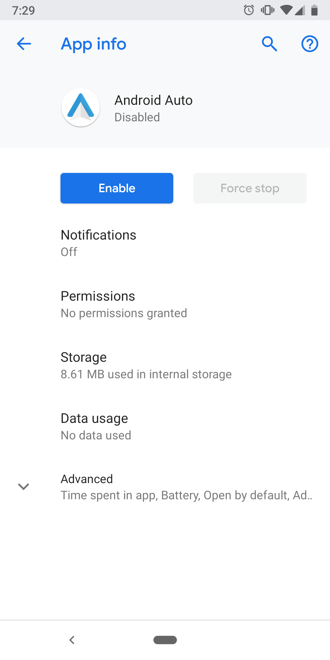Tap the battery icon in the status bar
The width and height of the screenshot is (330, 660).
[x=314, y=10]
